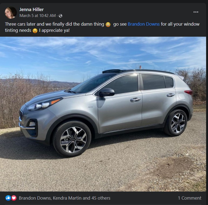Click Jenna Hiller's profile picture
This screenshot has width=208, height=205.
click(11, 13)
